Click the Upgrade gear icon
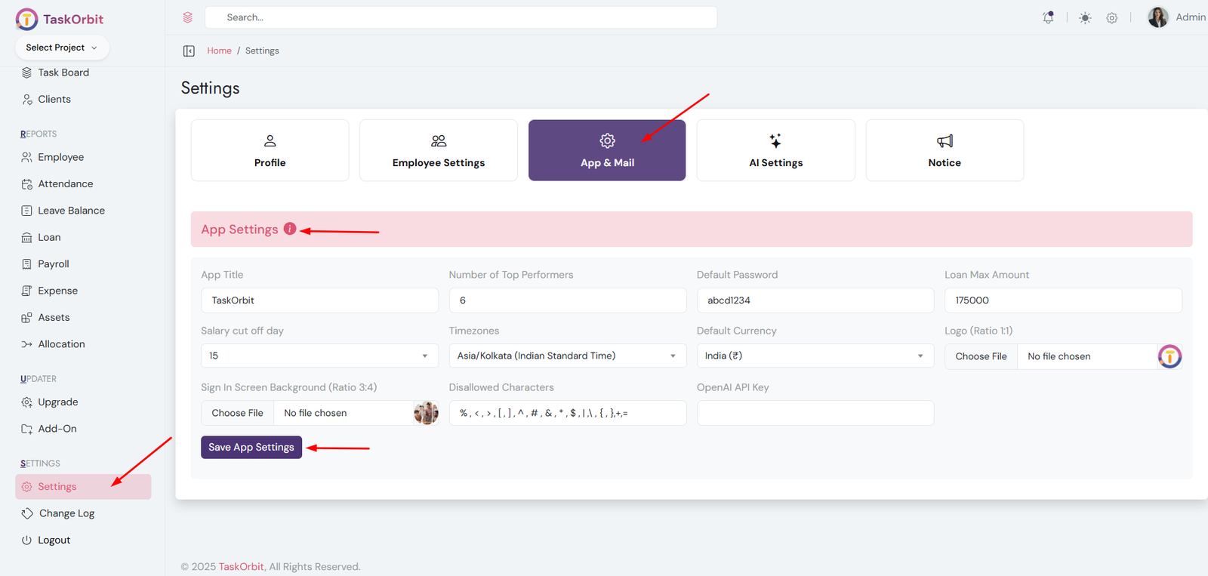1208x576 pixels. pyautogui.click(x=27, y=402)
